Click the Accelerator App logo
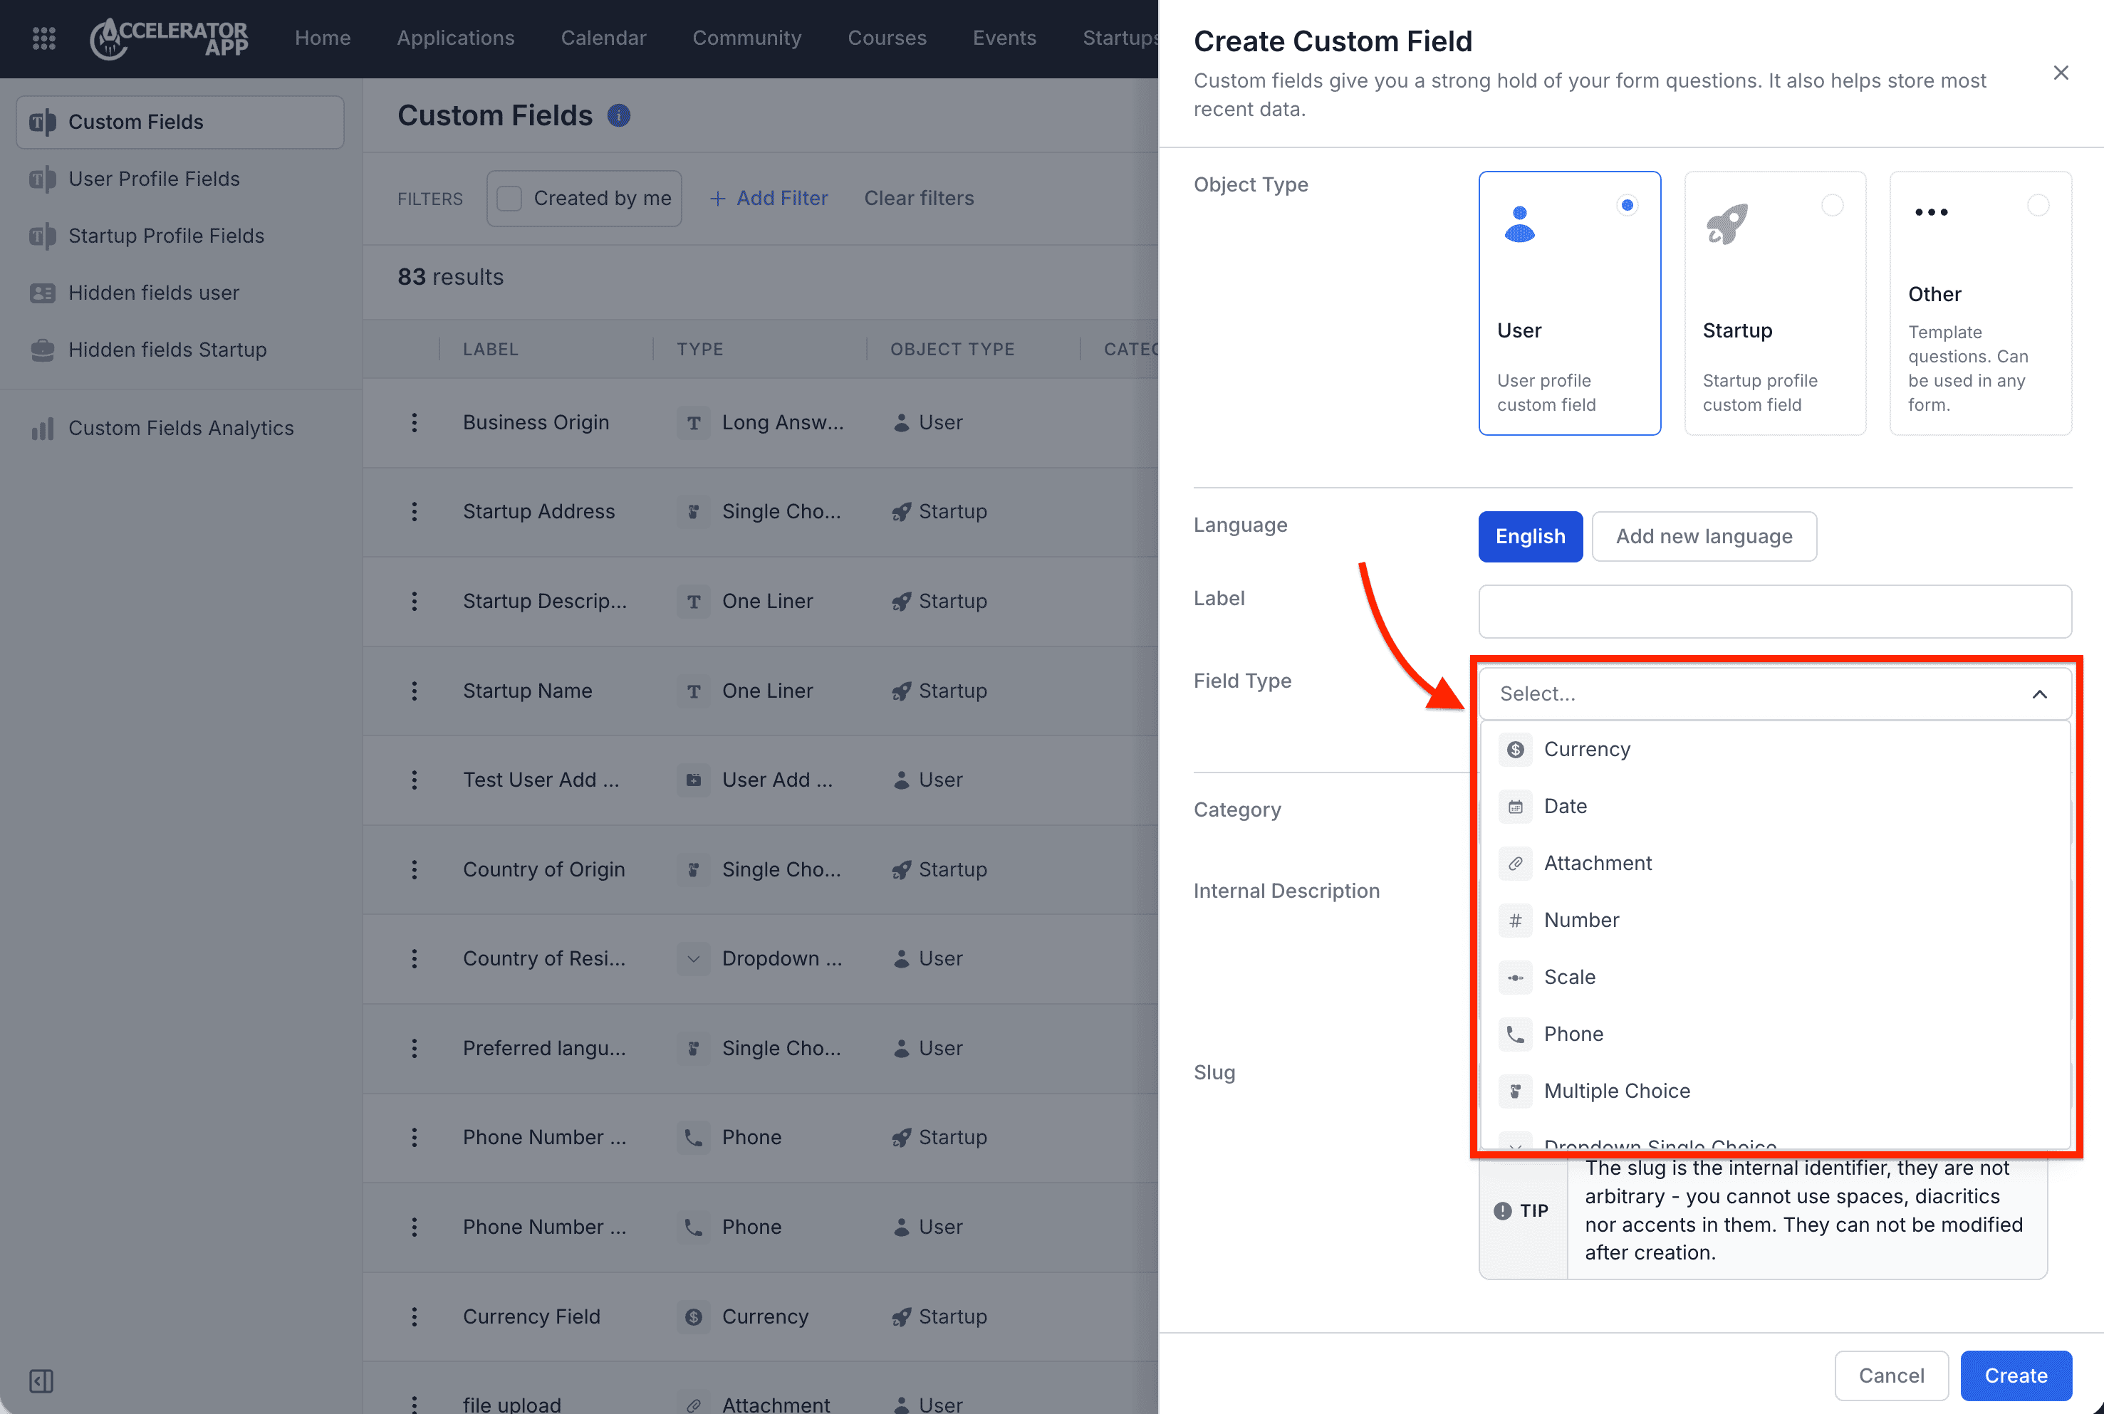This screenshot has width=2104, height=1414. coord(169,38)
